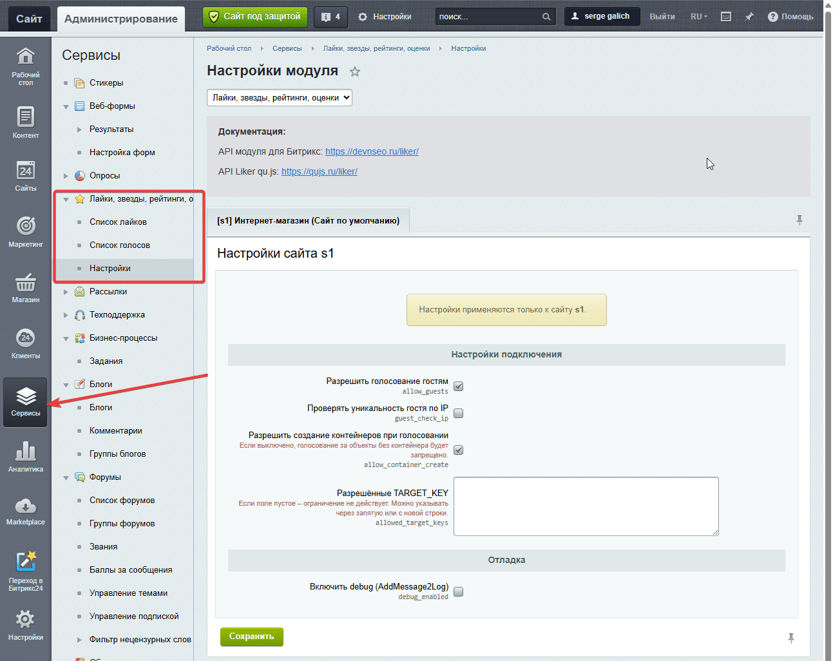The width and height of the screenshot is (833, 661).
Task: Click the Выйти logout link
Action: 662,17
